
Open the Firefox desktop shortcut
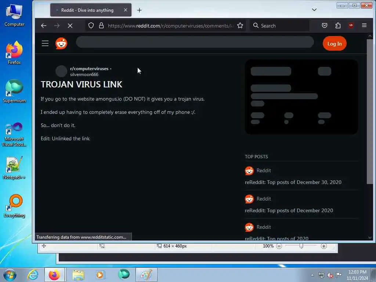[14, 53]
